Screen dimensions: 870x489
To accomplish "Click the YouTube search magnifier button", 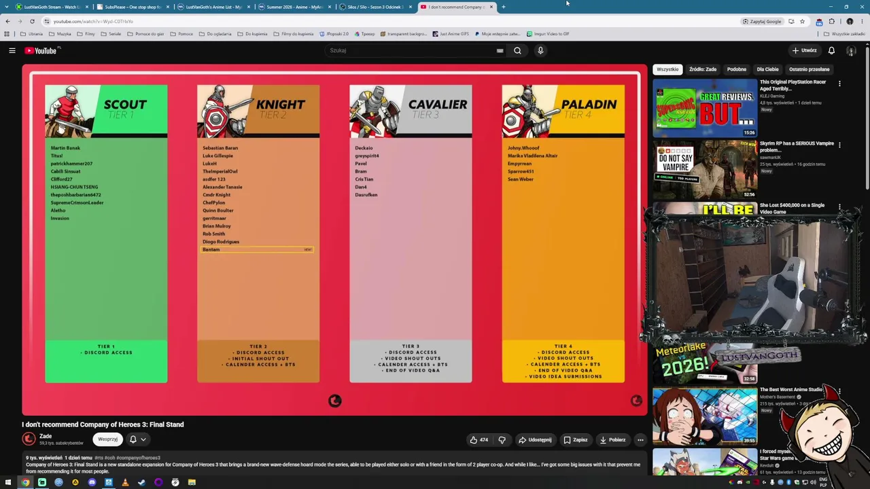I will pyautogui.click(x=517, y=50).
